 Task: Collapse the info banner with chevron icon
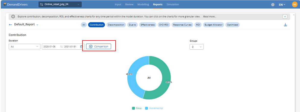285,17
